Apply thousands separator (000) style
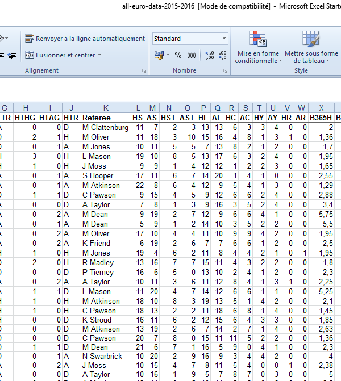The height and width of the screenshot is (381, 341). [x=192, y=55]
